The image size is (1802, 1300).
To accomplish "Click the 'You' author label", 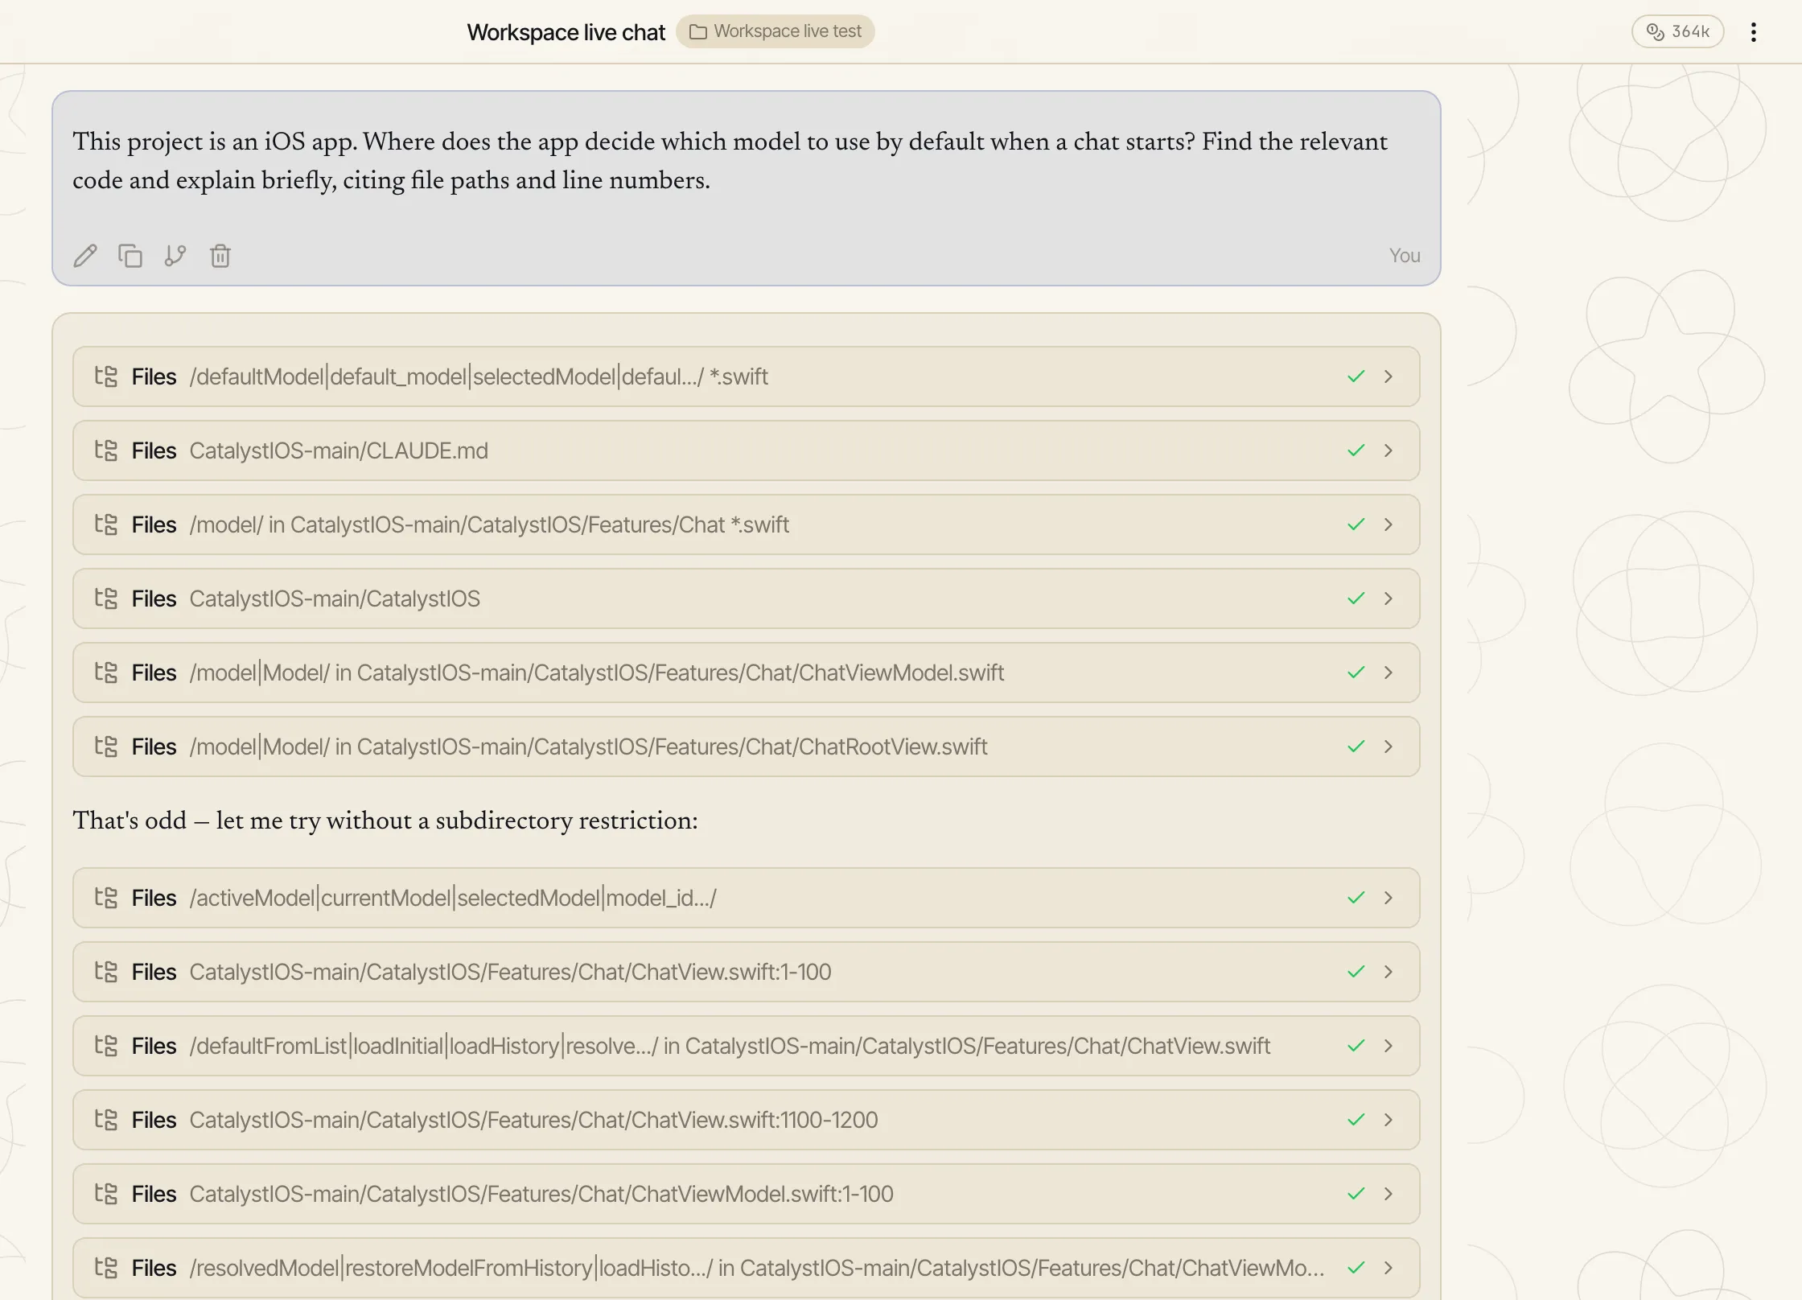I will tap(1405, 256).
